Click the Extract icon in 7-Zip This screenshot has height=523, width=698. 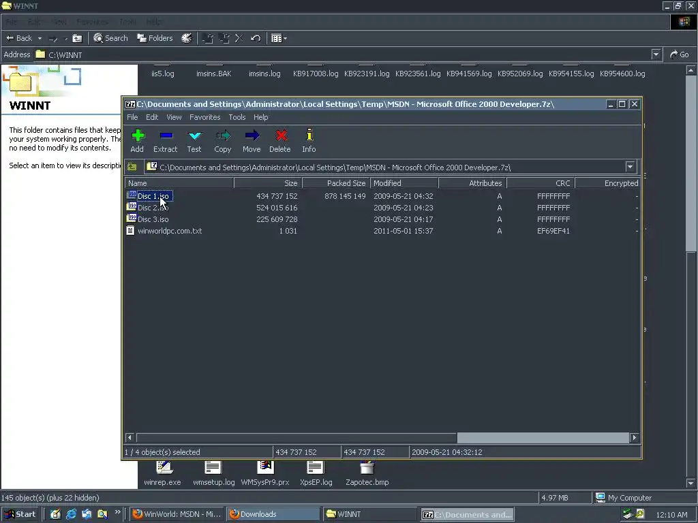click(x=165, y=140)
